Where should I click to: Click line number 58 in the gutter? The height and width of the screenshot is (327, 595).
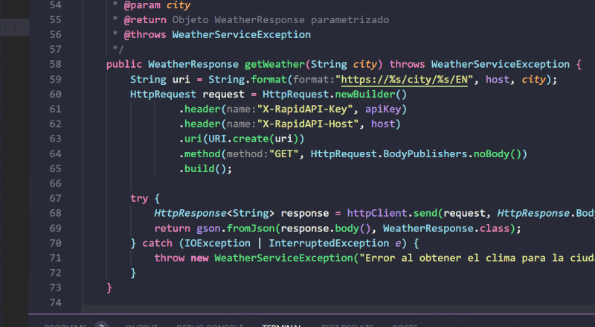[x=54, y=64]
